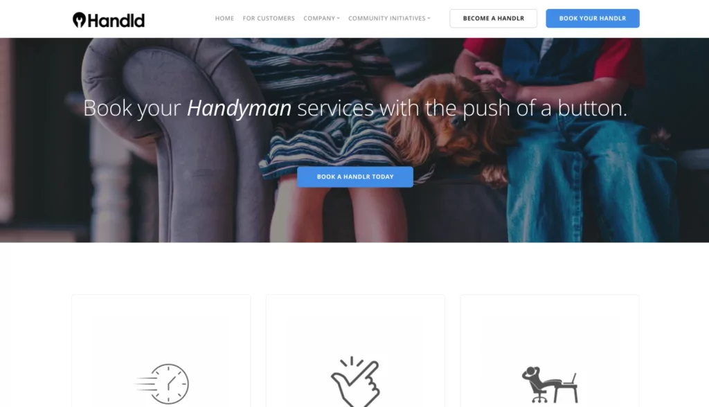Expand the Company dropdown menu
709x407 pixels.
pyautogui.click(x=321, y=19)
